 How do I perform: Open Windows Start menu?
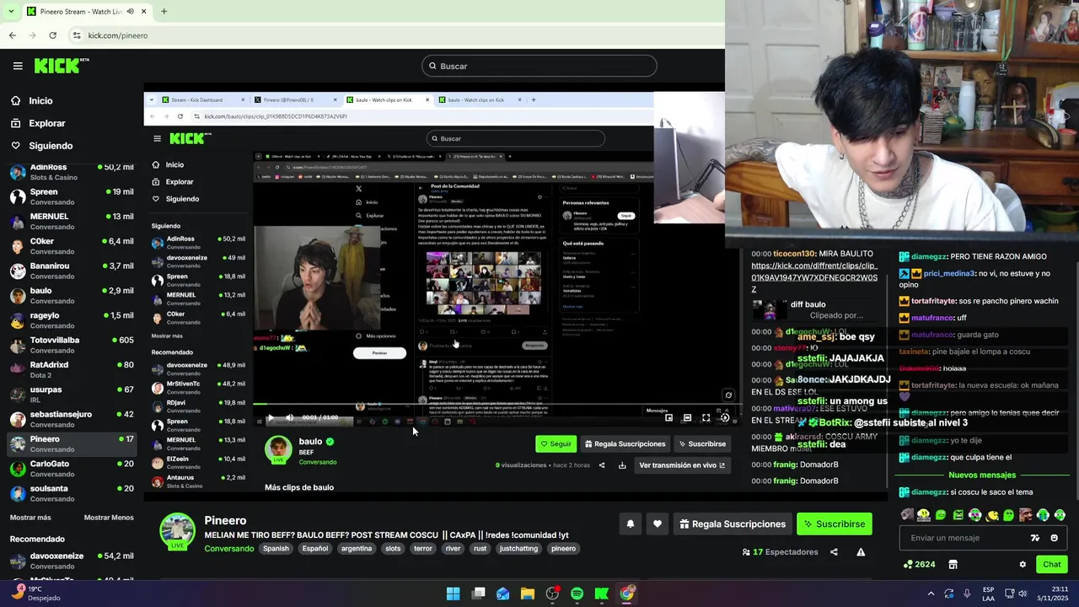tap(453, 594)
